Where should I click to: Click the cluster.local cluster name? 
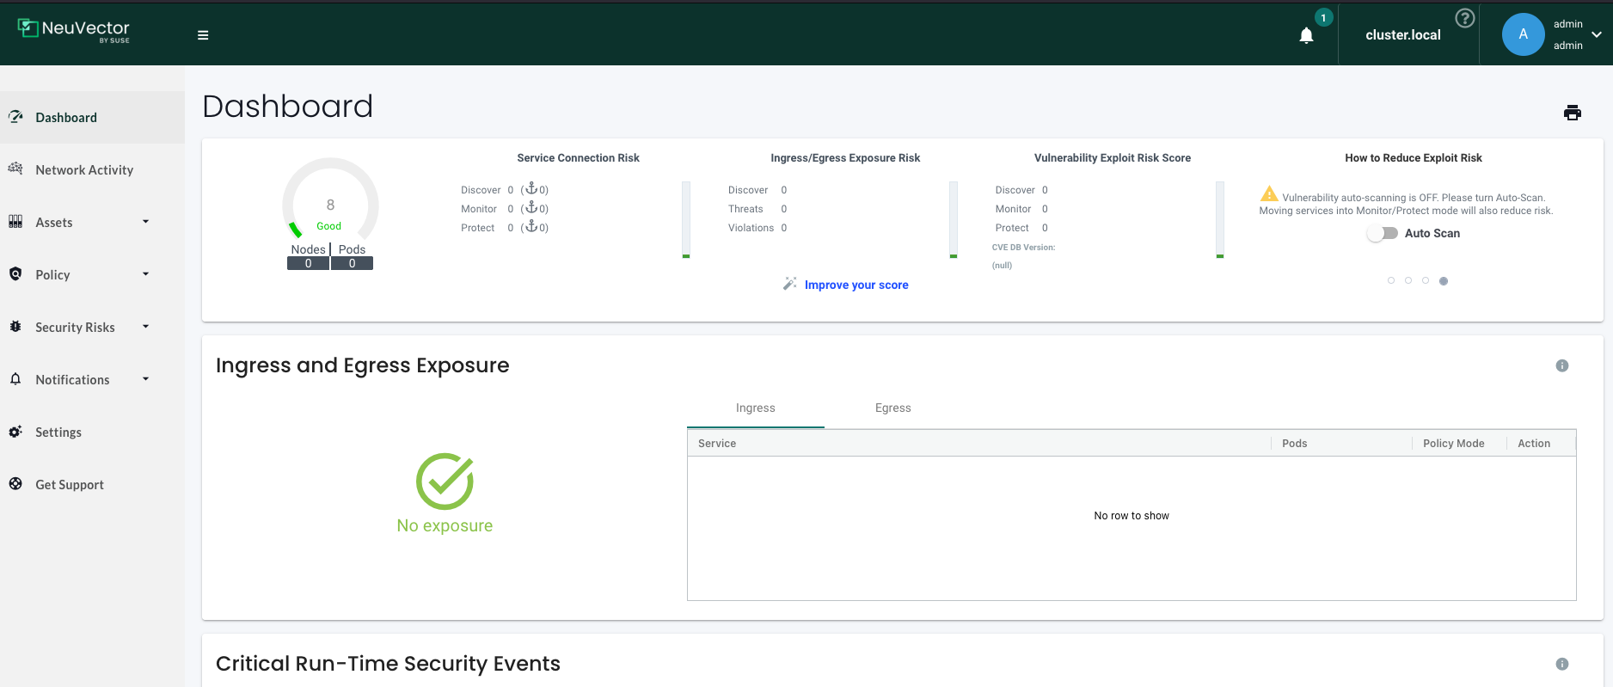[1403, 35]
